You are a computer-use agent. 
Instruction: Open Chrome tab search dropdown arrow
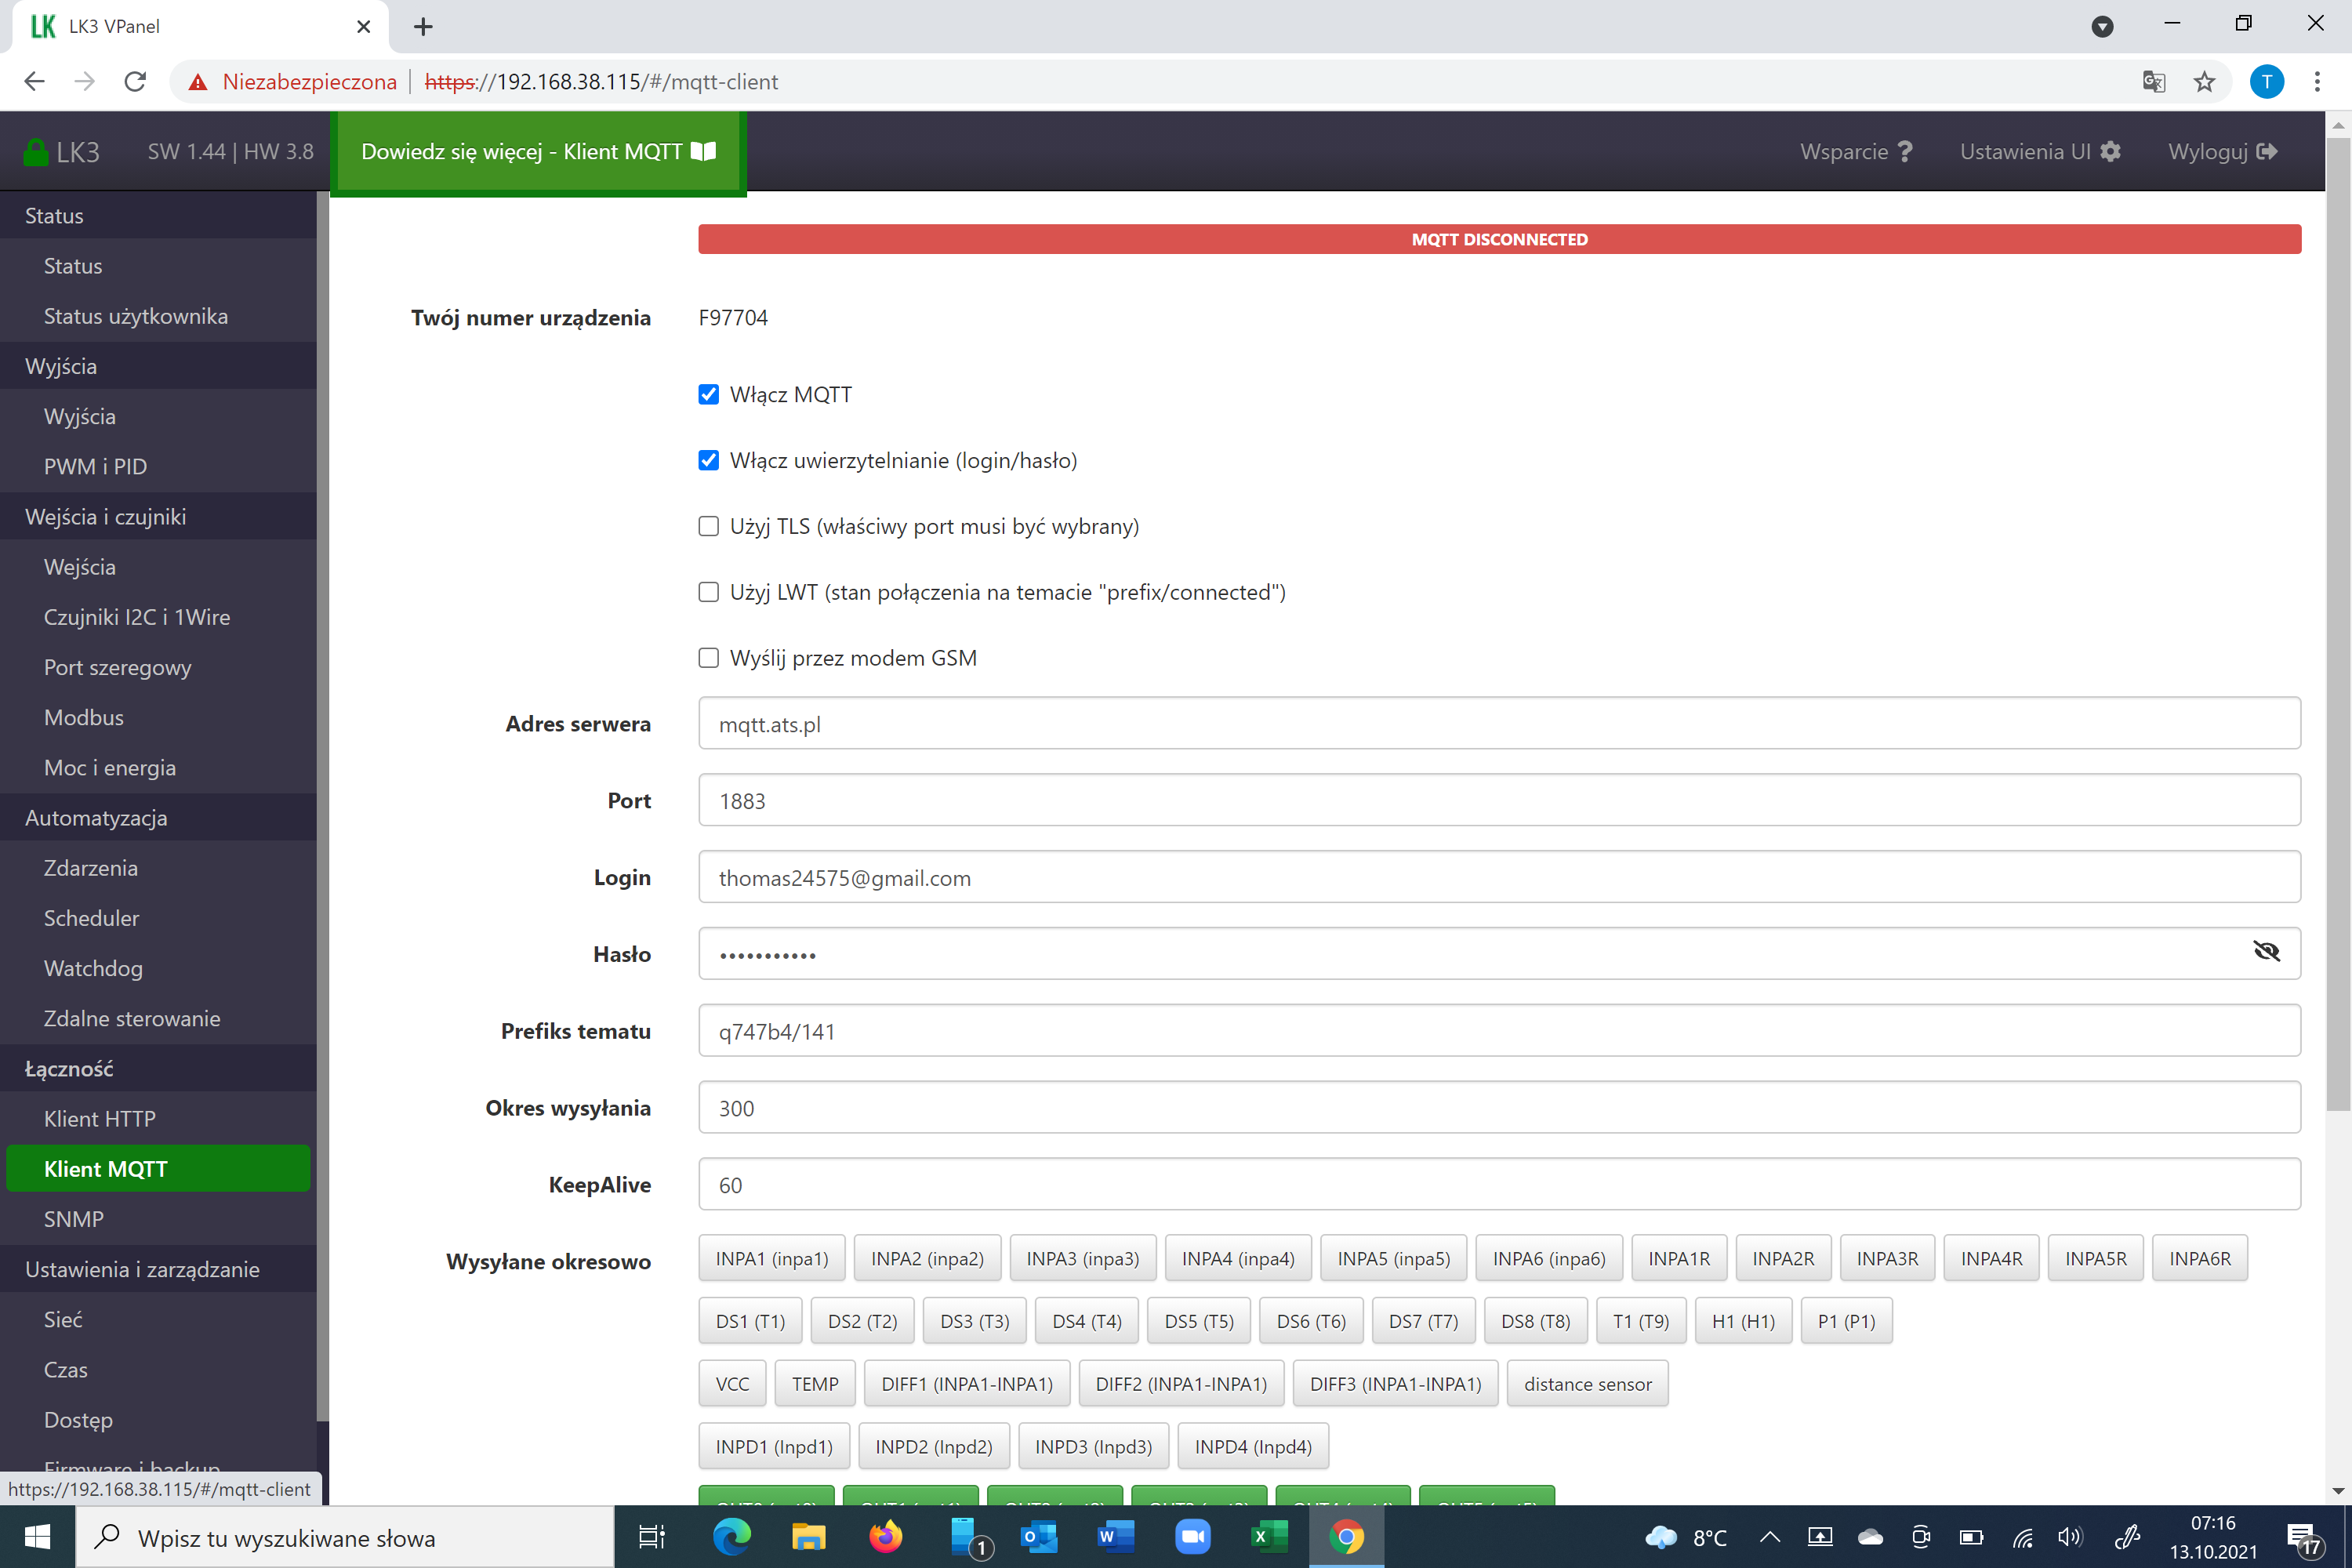[x=2102, y=26]
